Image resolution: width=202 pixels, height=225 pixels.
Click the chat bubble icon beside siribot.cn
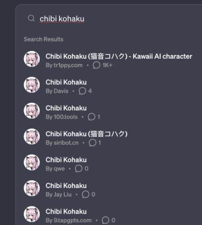pos(92,142)
